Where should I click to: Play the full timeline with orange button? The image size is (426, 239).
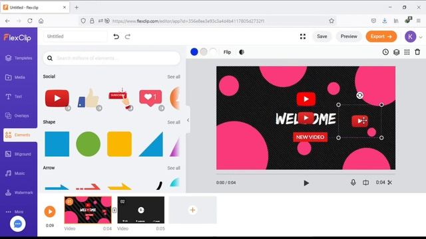[x=50, y=211]
